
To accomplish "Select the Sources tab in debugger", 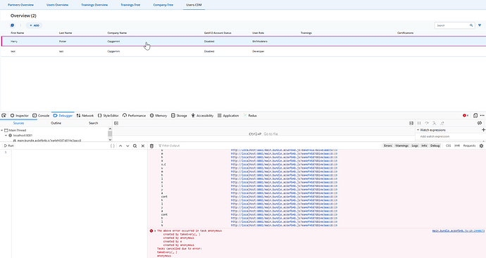I will click(18, 123).
